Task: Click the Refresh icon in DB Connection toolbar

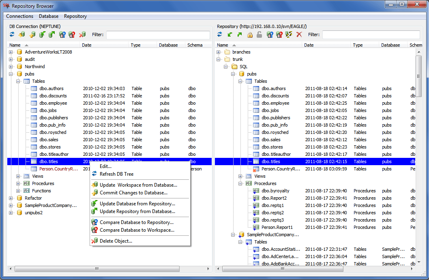Action: 12,35
